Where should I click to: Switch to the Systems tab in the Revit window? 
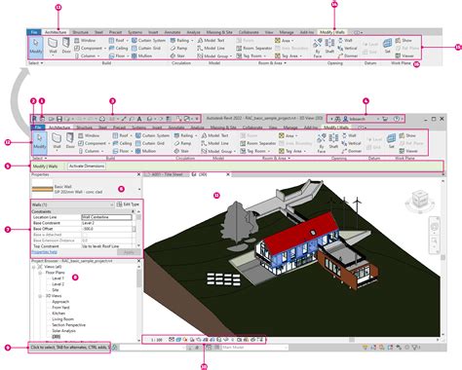[138, 128]
